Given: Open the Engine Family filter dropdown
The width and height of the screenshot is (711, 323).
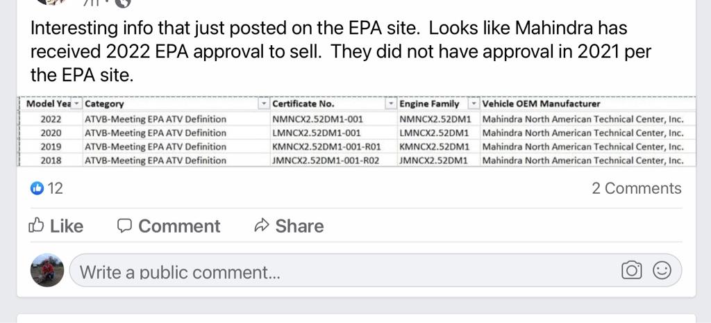Looking at the screenshot, I should [474, 104].
